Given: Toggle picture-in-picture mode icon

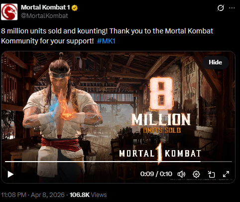Looking at the screenshot, I should pos(211,174).
